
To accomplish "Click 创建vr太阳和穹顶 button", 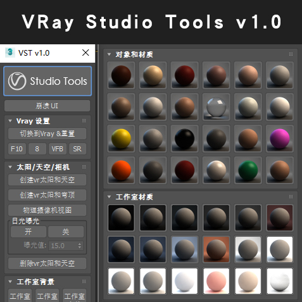I will click(x=47, y=195).
